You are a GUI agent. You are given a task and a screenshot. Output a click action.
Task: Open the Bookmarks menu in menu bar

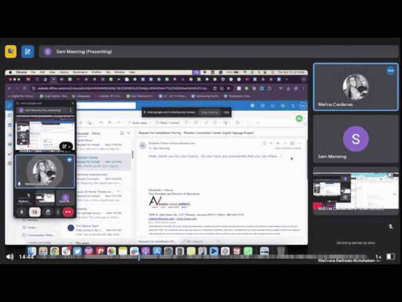tap(80, 72)
